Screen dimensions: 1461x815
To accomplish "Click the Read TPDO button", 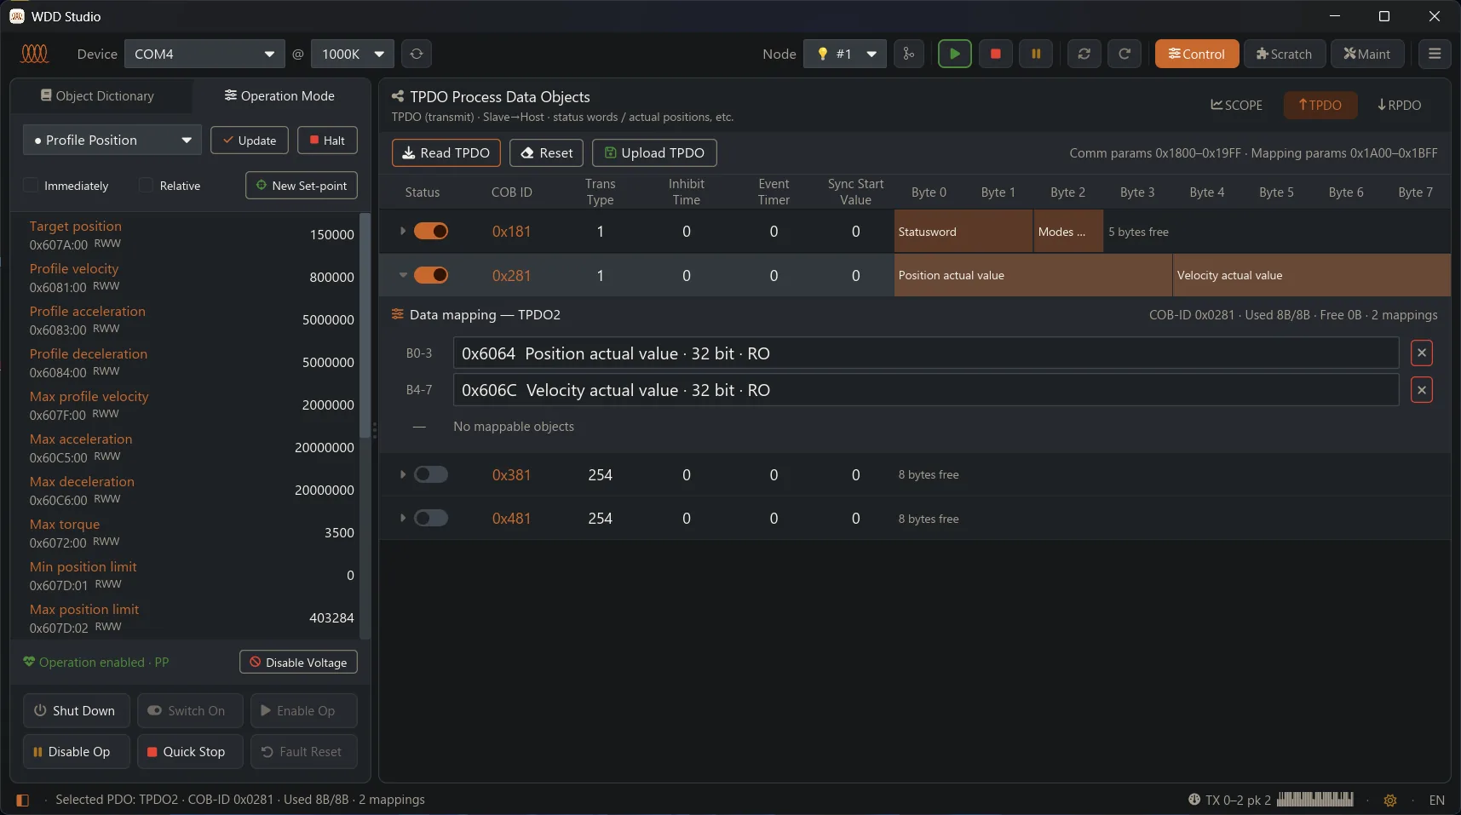I will point(446,152).
